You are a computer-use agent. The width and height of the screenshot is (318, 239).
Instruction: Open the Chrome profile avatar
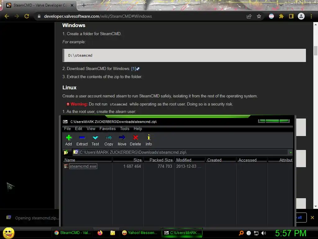coord(301,16)
